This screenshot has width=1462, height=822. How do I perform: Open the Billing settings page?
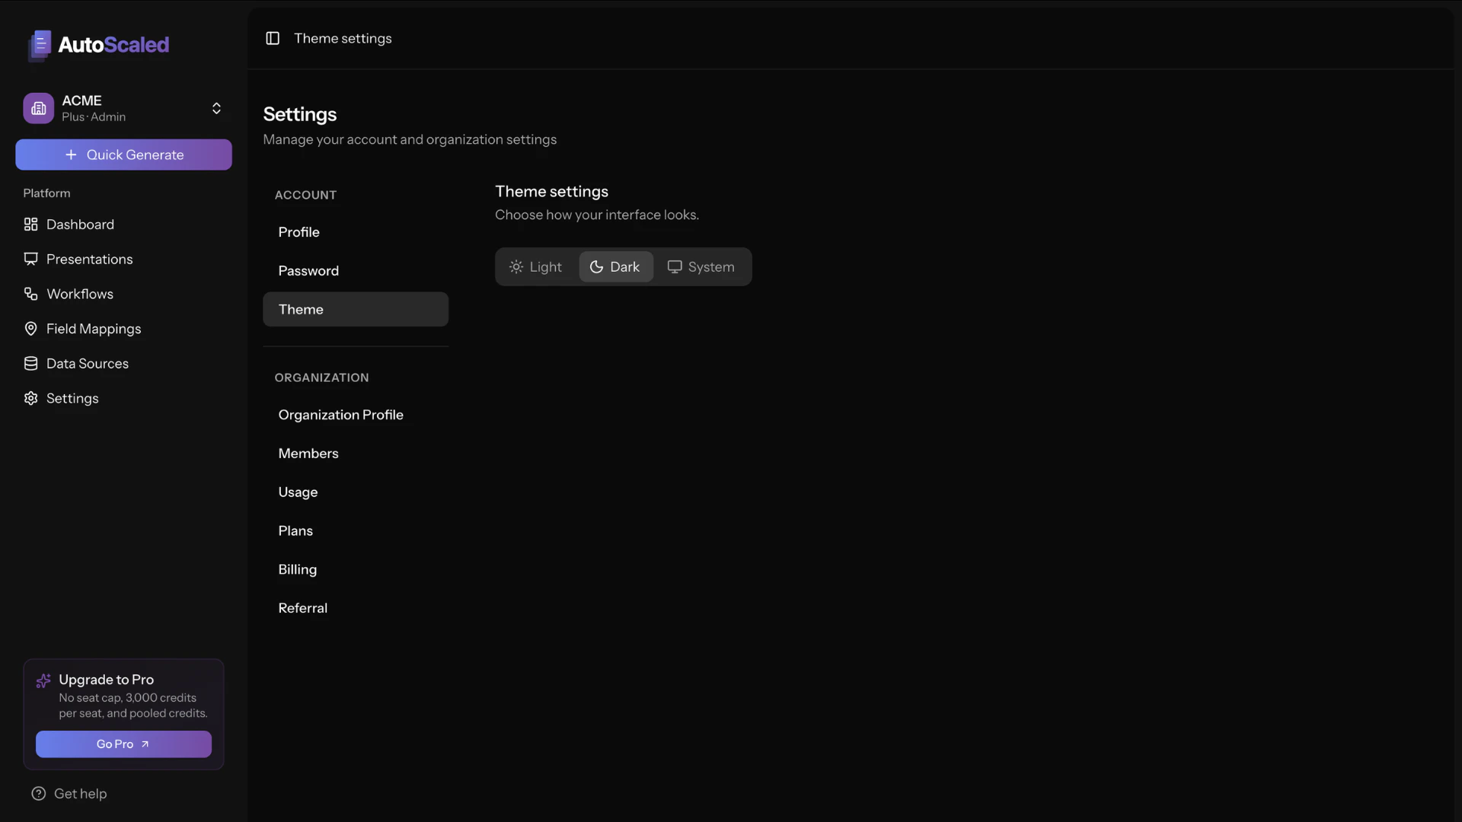tap(297, 569)
